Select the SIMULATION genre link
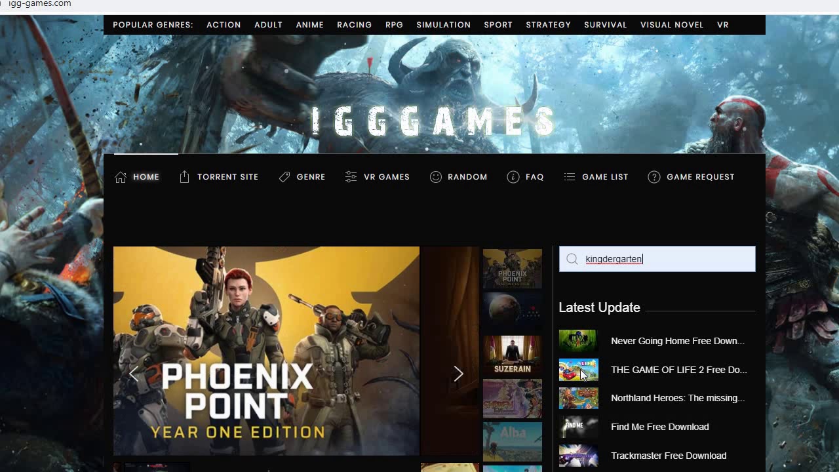This screenshot has width=839, height=472. (x=443, y=25)
